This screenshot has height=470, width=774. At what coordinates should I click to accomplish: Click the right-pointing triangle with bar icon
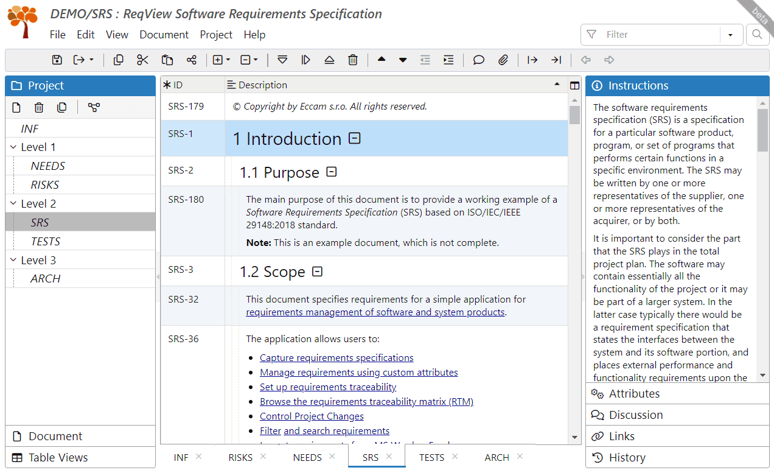pos(306,60)
